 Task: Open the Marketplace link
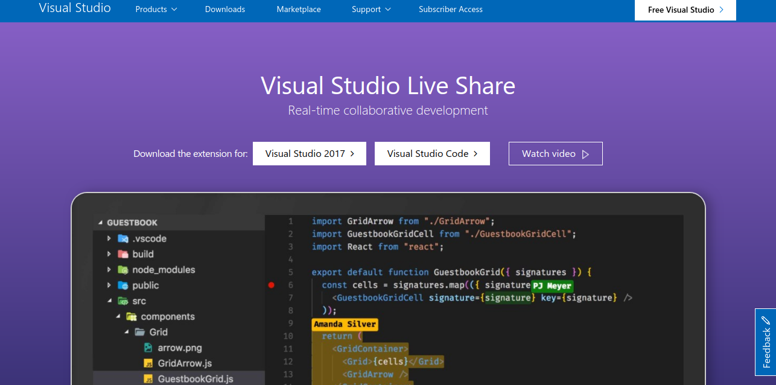click(x=299, y=9)
